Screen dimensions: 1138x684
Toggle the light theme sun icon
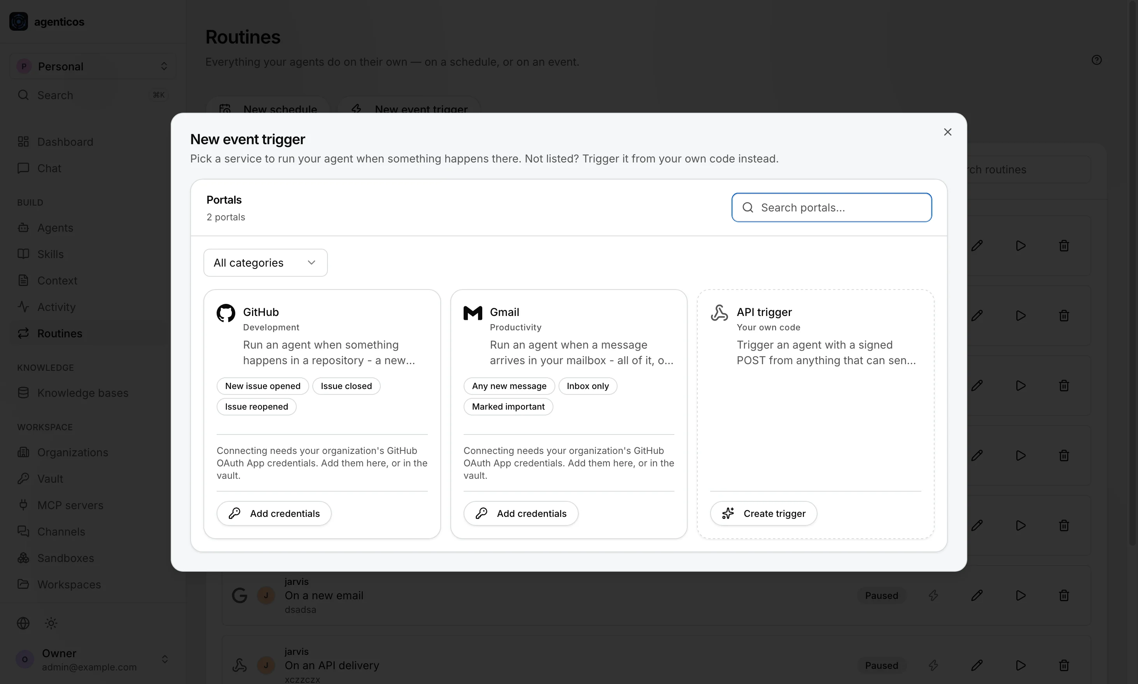pos(51,623)
